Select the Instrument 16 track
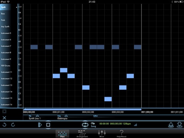This screenshot has width=184, height=138. click(x=7, y=105)
